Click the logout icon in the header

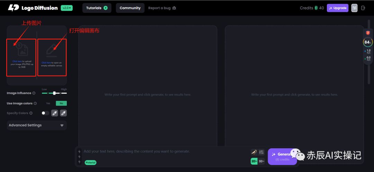363,8
